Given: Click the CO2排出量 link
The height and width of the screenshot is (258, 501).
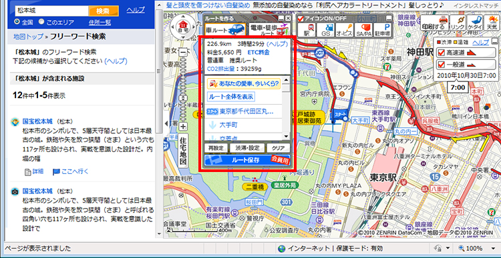Looking at the screenshot, I should (221, 68).
